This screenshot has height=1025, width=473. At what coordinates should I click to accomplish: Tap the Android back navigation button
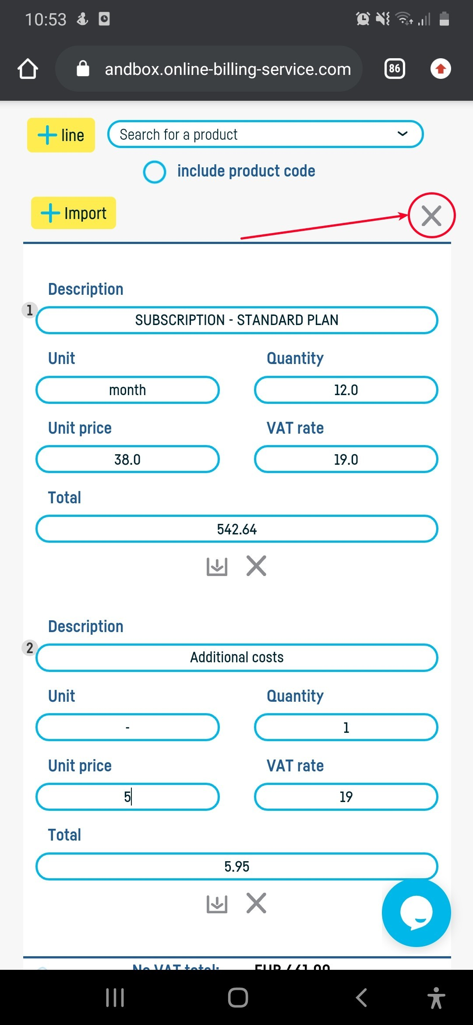(x=361, y=997)
